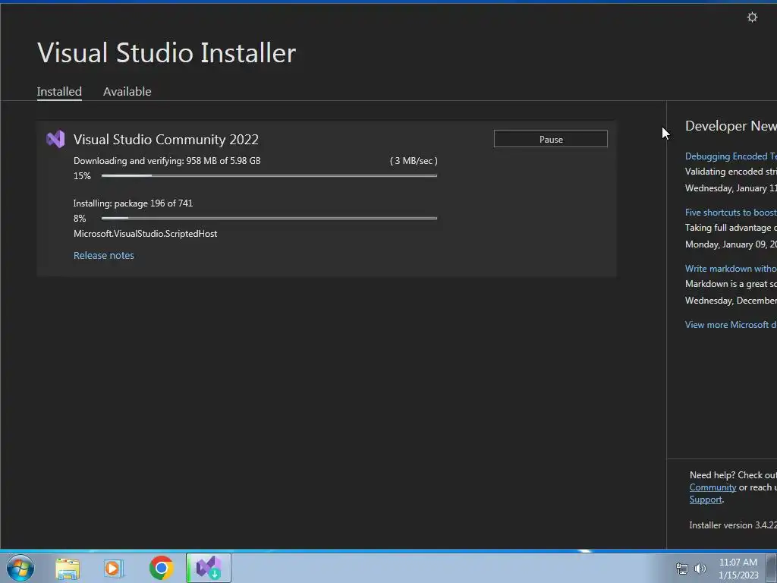
Task: Click the 8% install percentage label
Action: (x=80, y=219)
